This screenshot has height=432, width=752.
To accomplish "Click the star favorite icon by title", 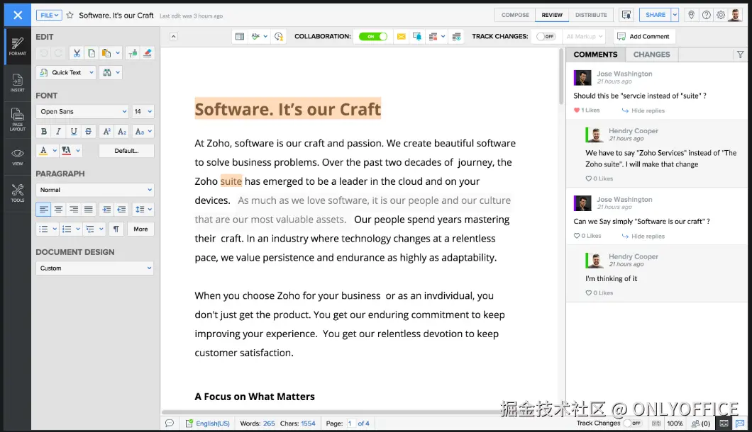I will tap(70, 16).
